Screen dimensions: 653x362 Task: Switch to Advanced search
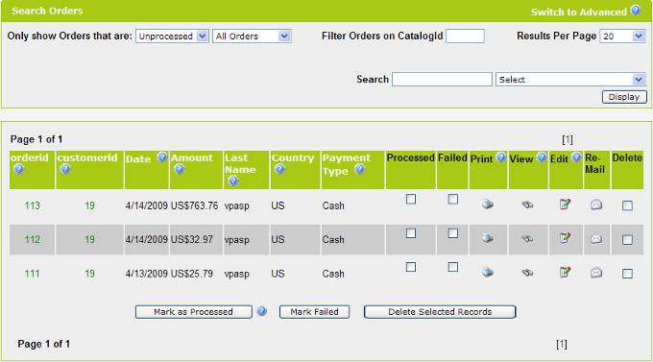[x=578, y=12]
